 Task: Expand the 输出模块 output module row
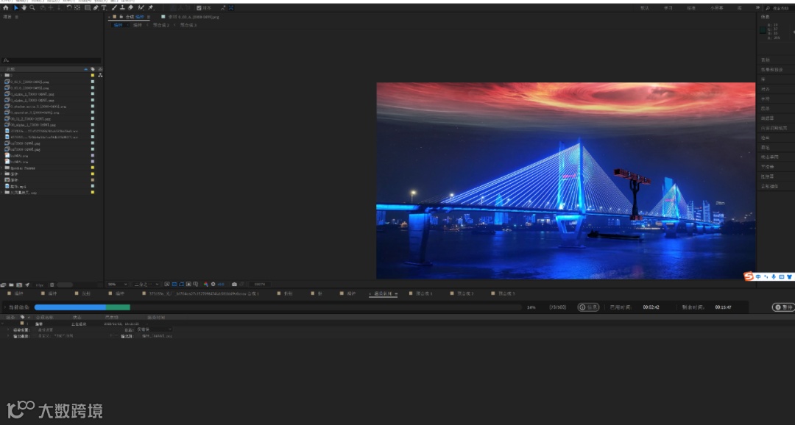(x=8, y=336)
